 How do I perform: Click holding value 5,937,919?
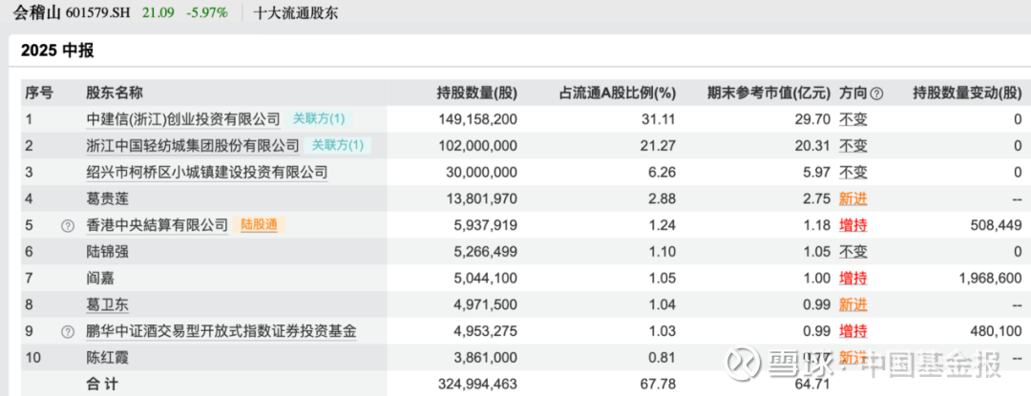click(486, 225)
